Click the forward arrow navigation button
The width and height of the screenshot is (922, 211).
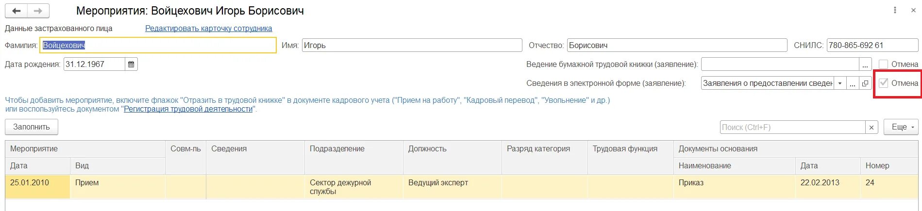38,11
